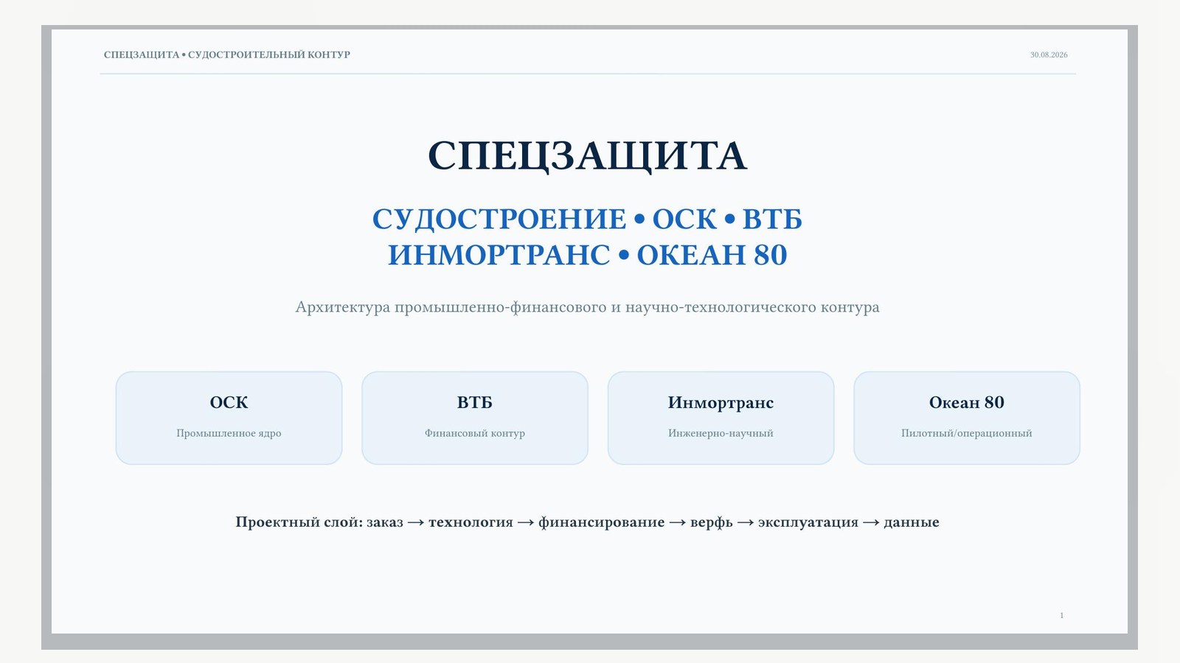The height and width of the screenshot is (663, 1180).
Task: Click the subtitle line ИНМОРТРАНС • ОКЕАН 80
Action: [x=588, y=254]
